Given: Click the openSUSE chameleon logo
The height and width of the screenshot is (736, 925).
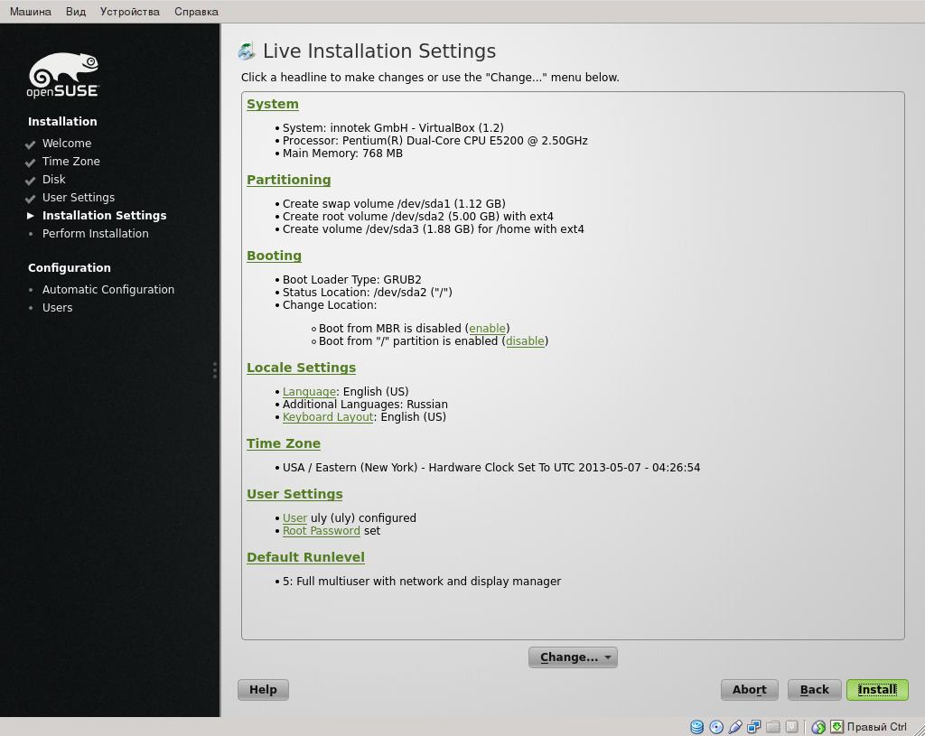Looking at the screenshot, I should pos(63,75).
